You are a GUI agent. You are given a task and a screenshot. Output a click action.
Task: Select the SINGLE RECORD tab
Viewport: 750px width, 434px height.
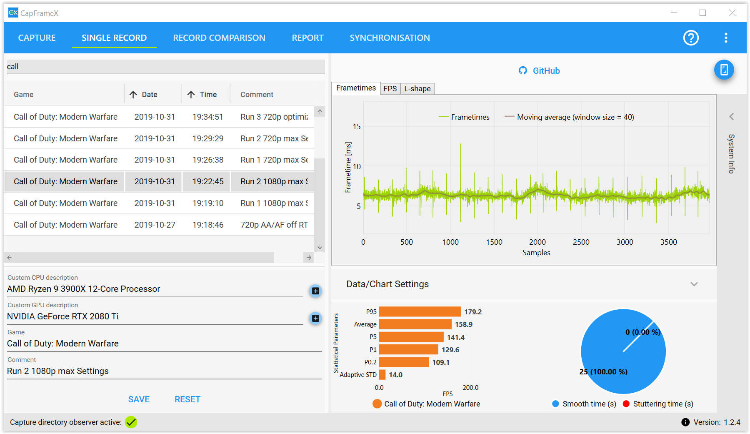pyautogui.click(x=114, y=38)
